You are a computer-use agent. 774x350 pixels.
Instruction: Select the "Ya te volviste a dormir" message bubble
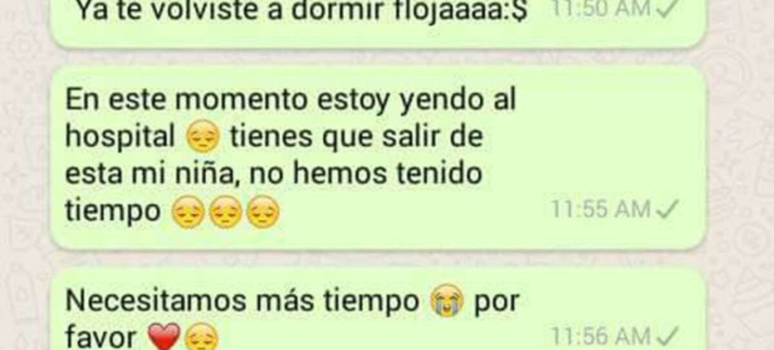(x=377, y=22)
